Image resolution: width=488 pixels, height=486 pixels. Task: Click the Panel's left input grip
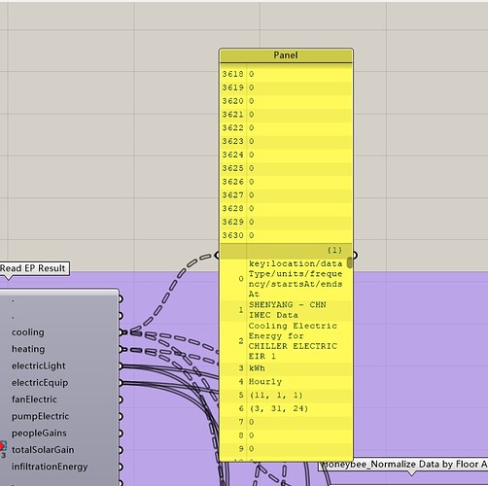[218, 256]
